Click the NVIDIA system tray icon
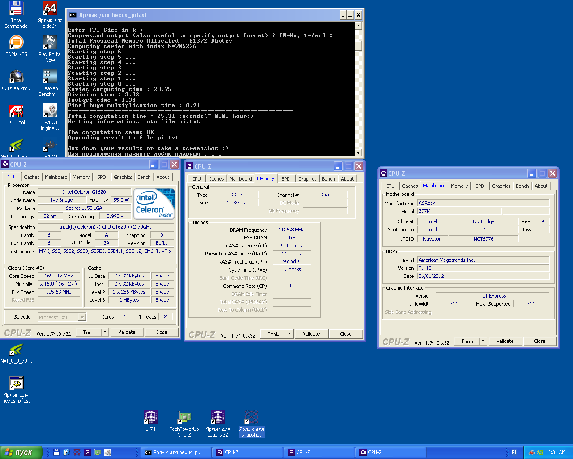 pyautogui.click(x=540, y=452)
